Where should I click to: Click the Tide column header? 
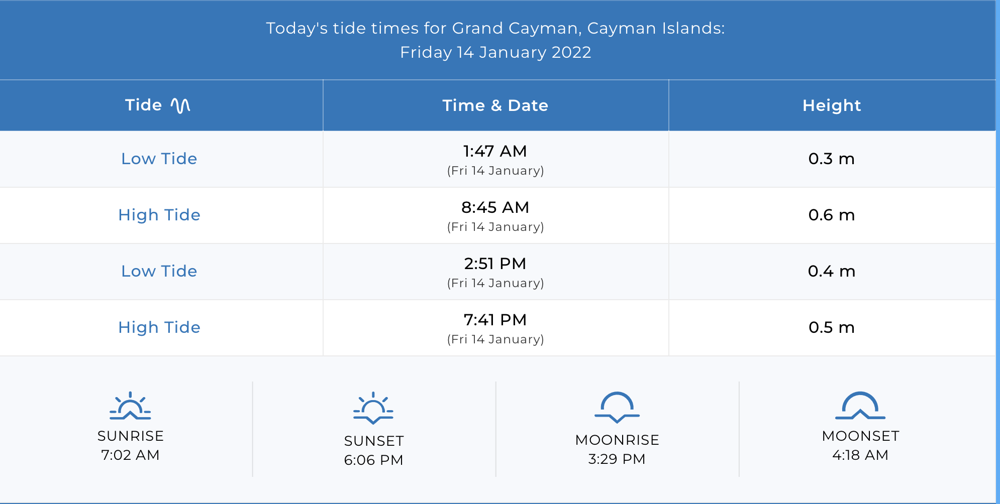[144, 105]
